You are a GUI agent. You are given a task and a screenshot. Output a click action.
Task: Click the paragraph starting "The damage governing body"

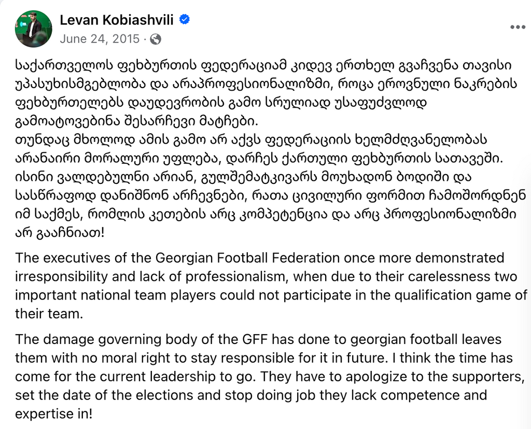coord(269,377)
